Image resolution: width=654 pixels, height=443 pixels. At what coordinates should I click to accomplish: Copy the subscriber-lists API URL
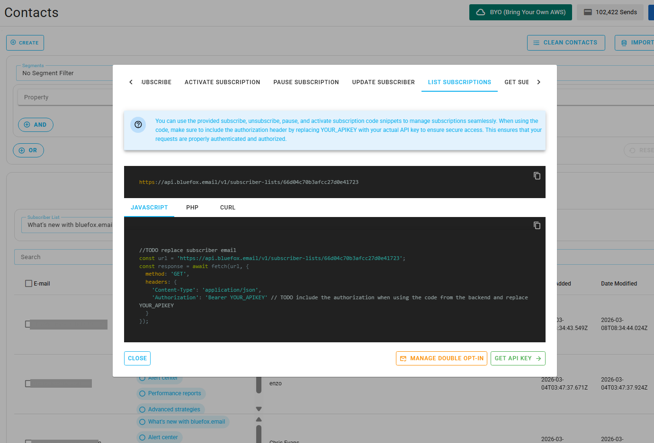pyautogui.click(x=537, y=175)
